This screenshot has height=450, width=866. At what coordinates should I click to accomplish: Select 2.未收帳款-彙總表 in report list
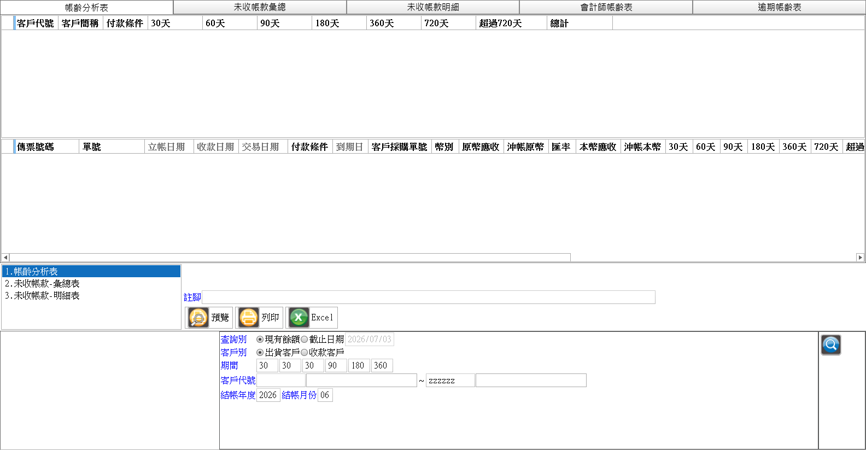[91, 283]
